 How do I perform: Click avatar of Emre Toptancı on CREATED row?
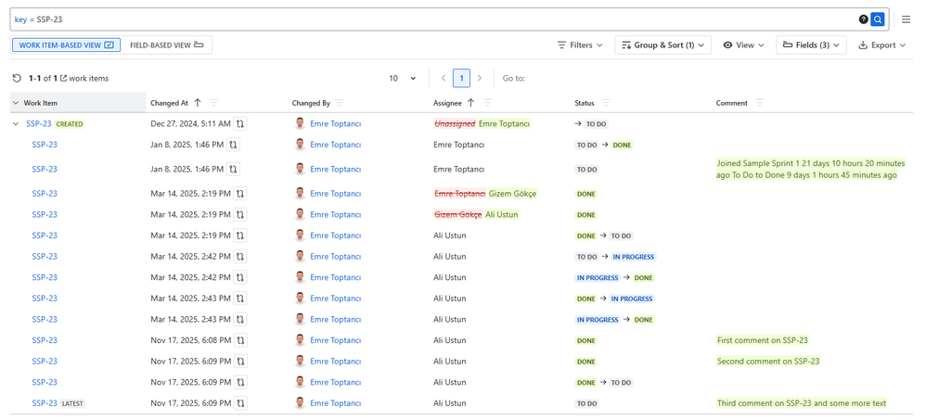(300, 124)
